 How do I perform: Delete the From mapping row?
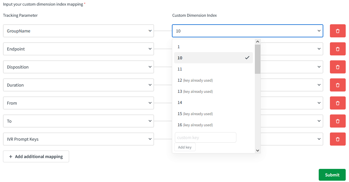pyautogui.click(x=337, y=103)
